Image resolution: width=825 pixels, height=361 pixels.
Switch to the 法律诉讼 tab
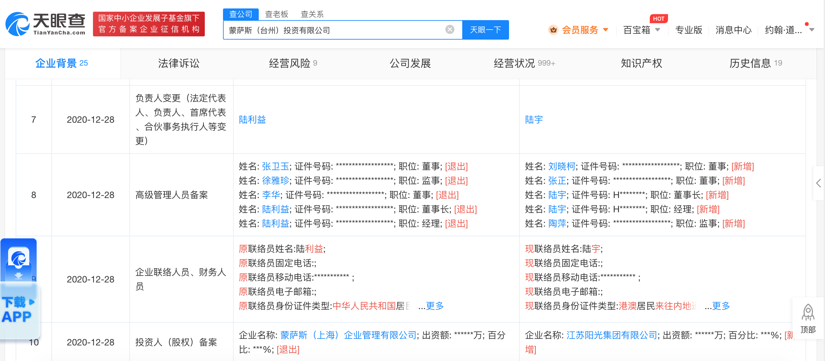tap(178, 63)
